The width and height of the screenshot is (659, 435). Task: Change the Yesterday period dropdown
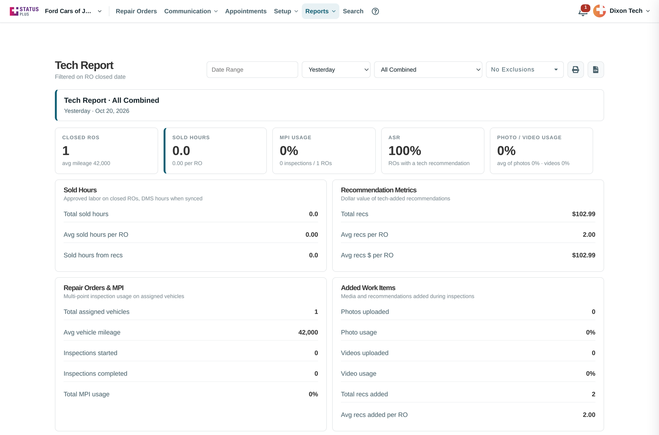(x=336, y=70)
